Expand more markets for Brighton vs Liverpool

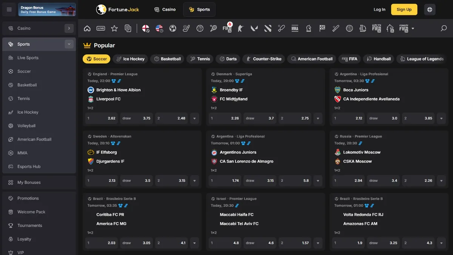[194, 118]
